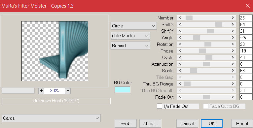Open the Circle shape dropdown

(133, 26)
